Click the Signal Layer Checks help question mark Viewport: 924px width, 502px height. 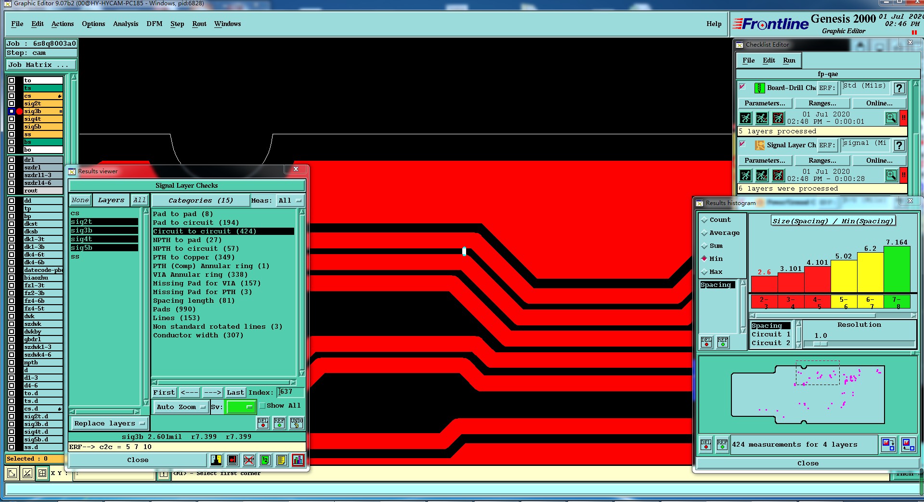[899, 145]
